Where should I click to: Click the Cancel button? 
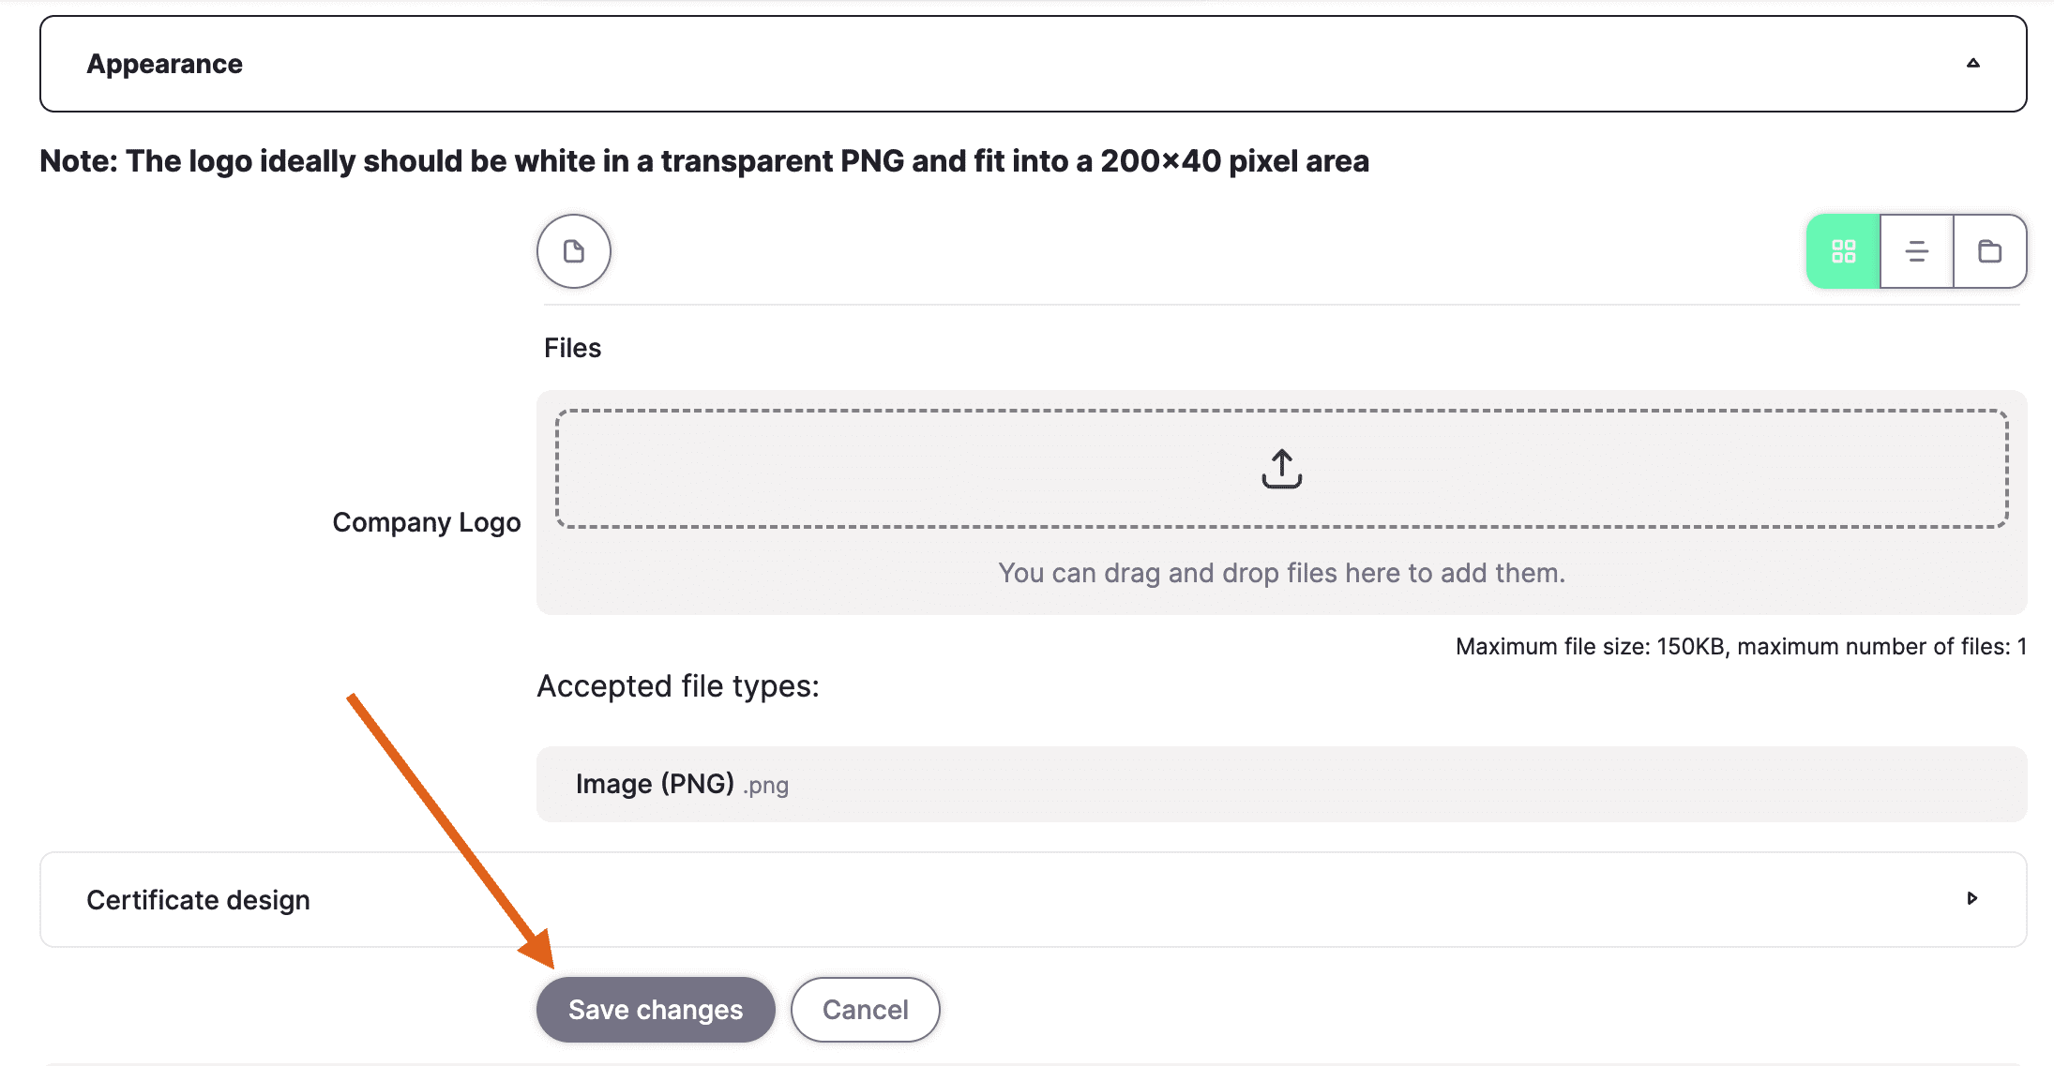[865, 1010]
